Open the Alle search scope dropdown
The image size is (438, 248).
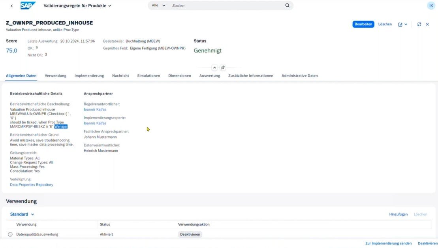coord(157,6)
